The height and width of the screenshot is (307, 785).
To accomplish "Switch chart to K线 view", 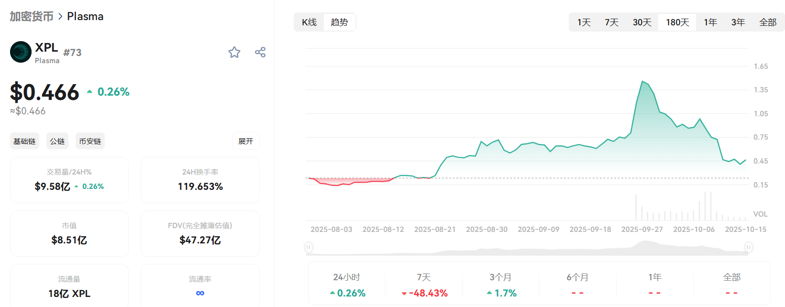I will point(310,22).
